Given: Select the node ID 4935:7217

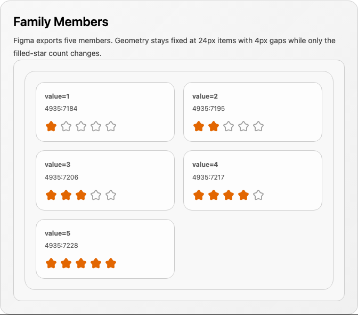Looking at the screenshot, I should pyautogui.click(x=208, y=177).
